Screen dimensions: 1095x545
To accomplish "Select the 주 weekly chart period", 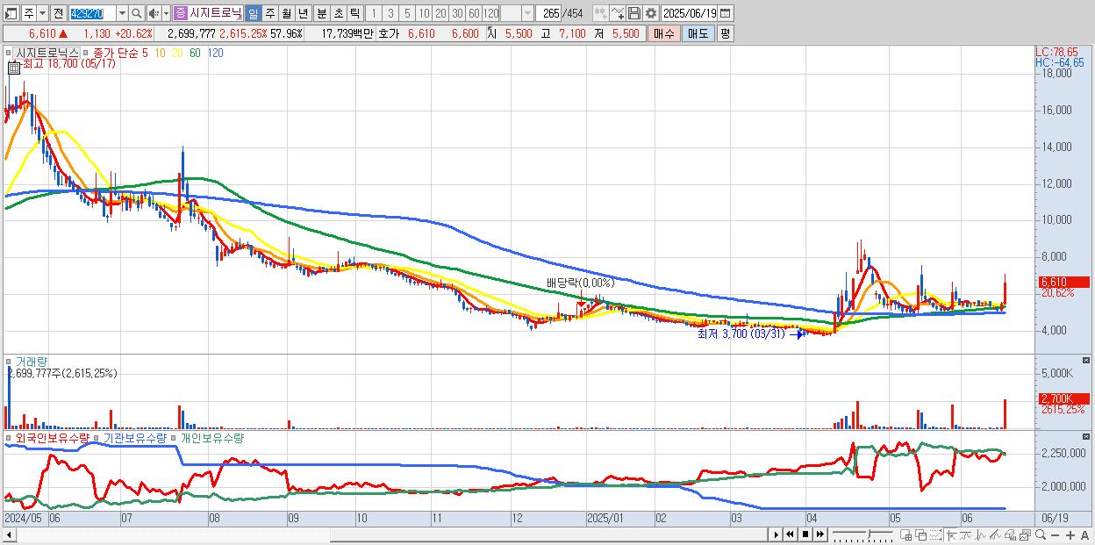I will point(269,13).
